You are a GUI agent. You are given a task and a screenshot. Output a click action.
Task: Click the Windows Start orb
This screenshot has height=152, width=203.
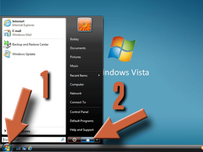(7, 148)
